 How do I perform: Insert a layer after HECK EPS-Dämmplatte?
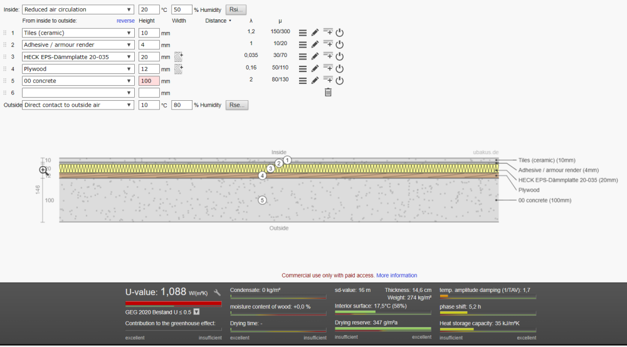[x=327, y=56]
